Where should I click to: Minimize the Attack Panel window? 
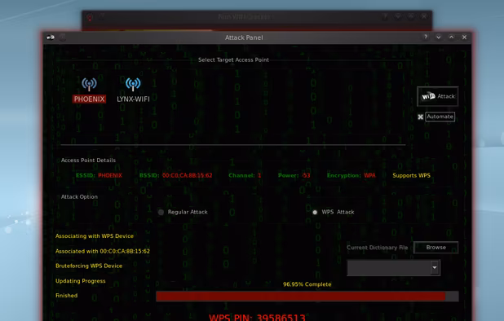[439, 37]
